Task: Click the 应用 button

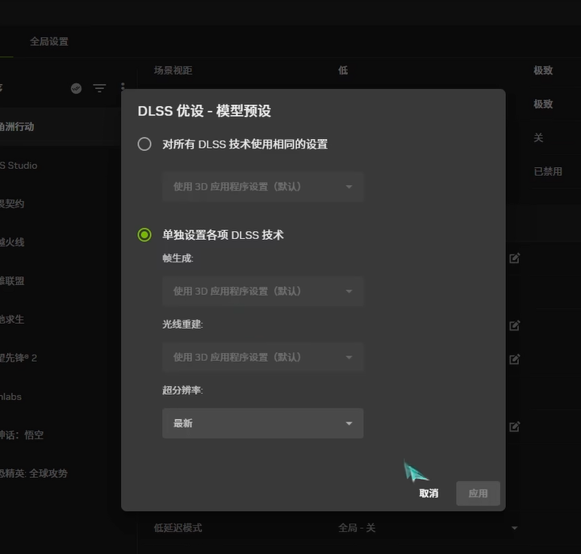Action: click(x=478, y=493)
